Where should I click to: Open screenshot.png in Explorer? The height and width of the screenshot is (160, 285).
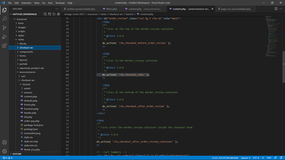pyautogui.click(x=32, y=133)
